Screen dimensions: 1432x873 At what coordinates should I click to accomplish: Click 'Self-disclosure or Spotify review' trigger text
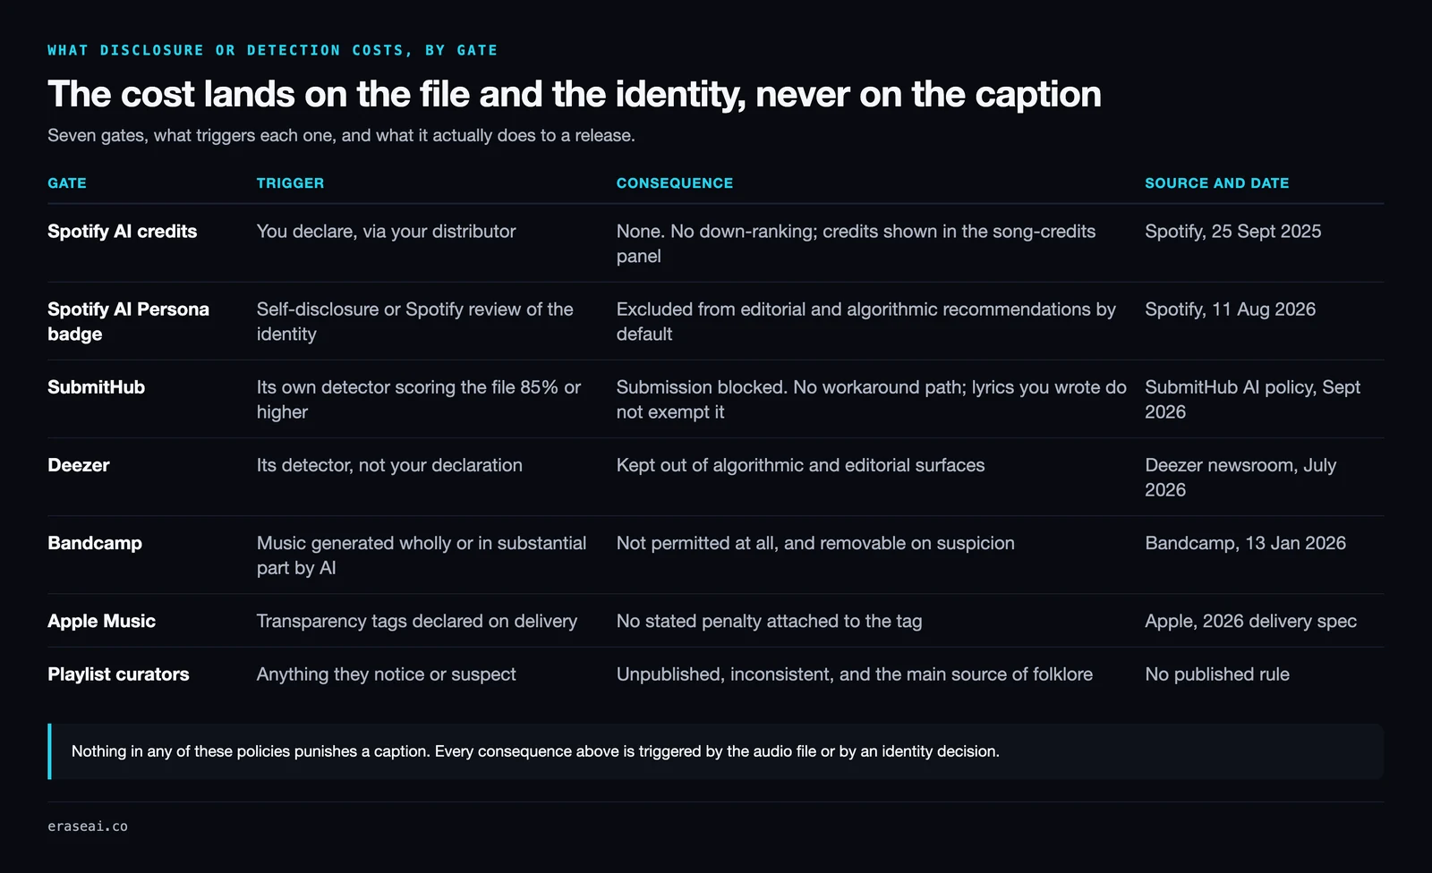[x=415, y=321]
